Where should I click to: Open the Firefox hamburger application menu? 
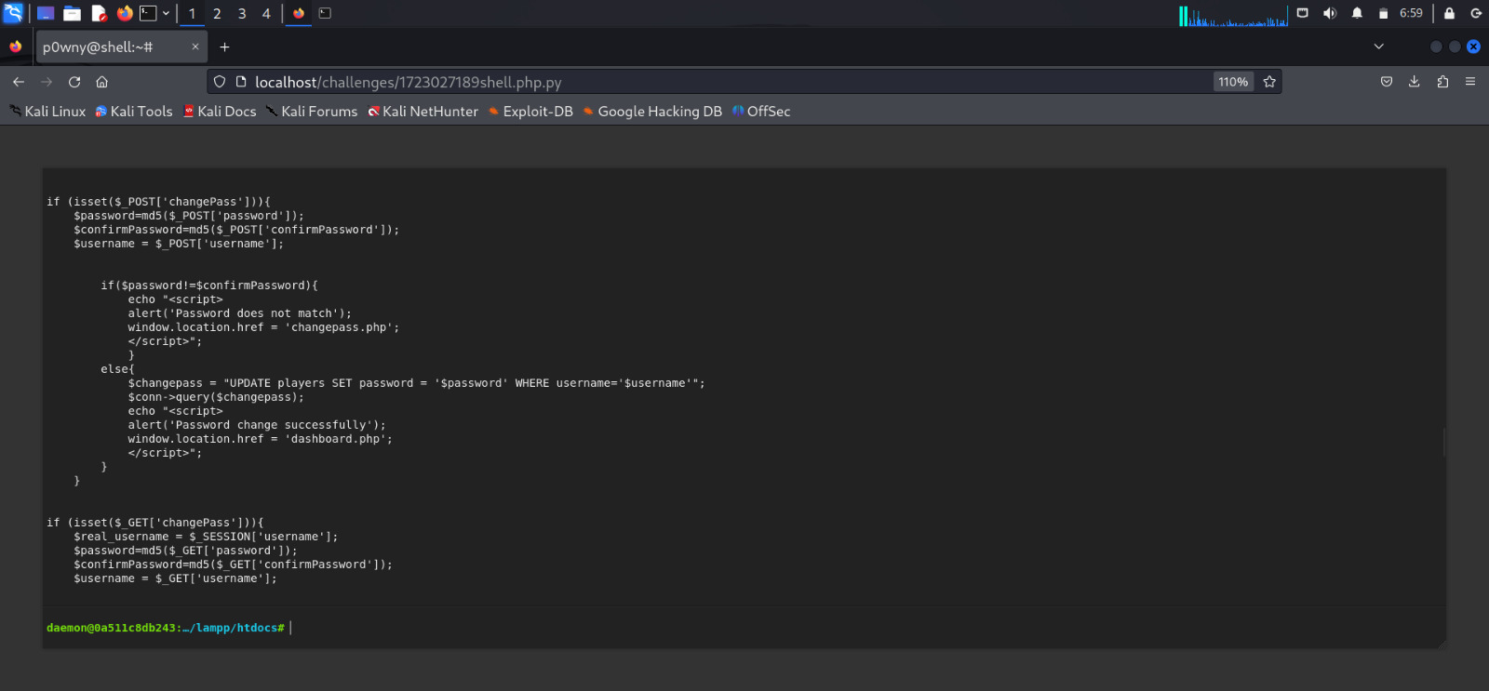[1470, 82]
